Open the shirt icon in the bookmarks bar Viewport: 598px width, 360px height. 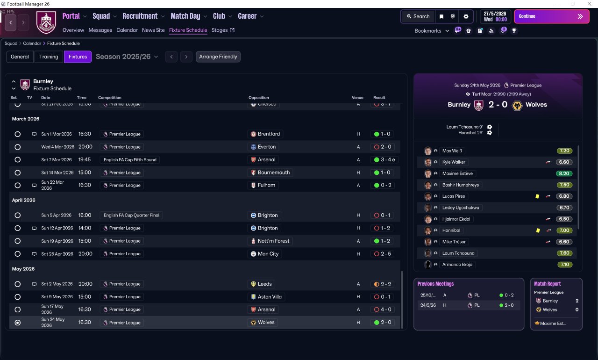[469, 31]
